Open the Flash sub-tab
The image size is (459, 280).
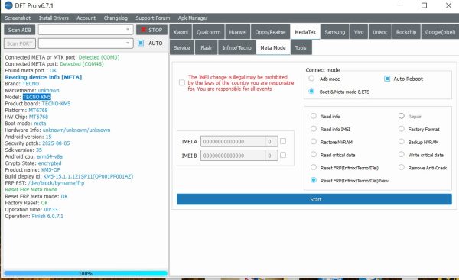[206, 47]
